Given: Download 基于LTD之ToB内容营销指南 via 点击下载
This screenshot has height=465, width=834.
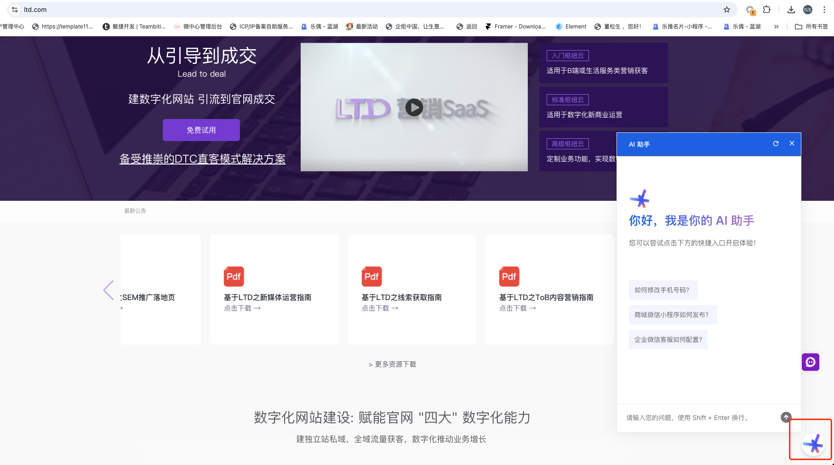Looking at the screenshot, I should pos(518,308).
